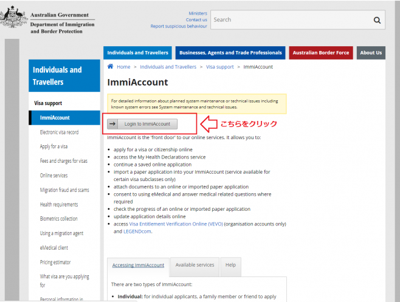Viewport: 400px width, 302px height.
Task: Click the magnifying glass search icon
Action: [x=377, y=20]
